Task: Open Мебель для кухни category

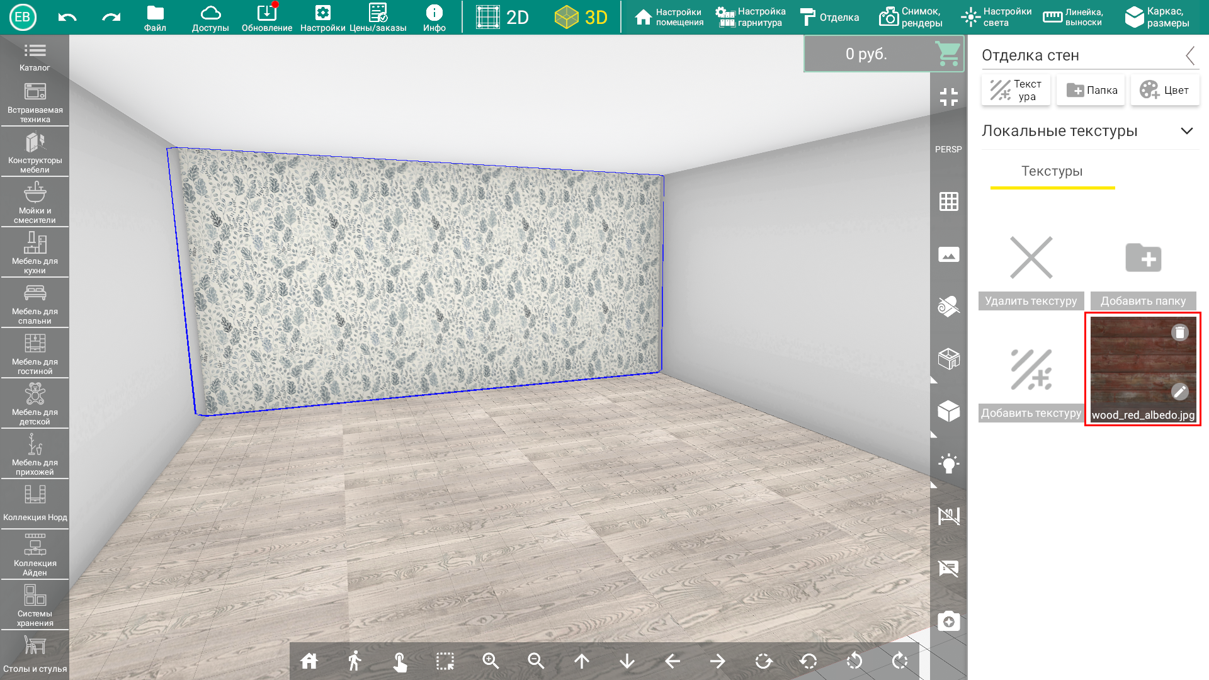Action: 35,253
